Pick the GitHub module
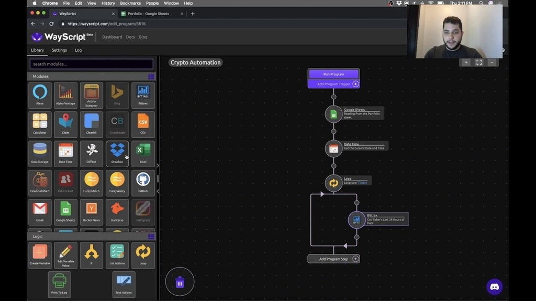The height and width of the screenshot is (301, 536). [143, 182]
